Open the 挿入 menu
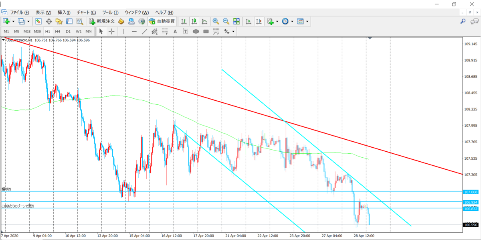The height and width of the screenshot is (240, 481). 64,12
